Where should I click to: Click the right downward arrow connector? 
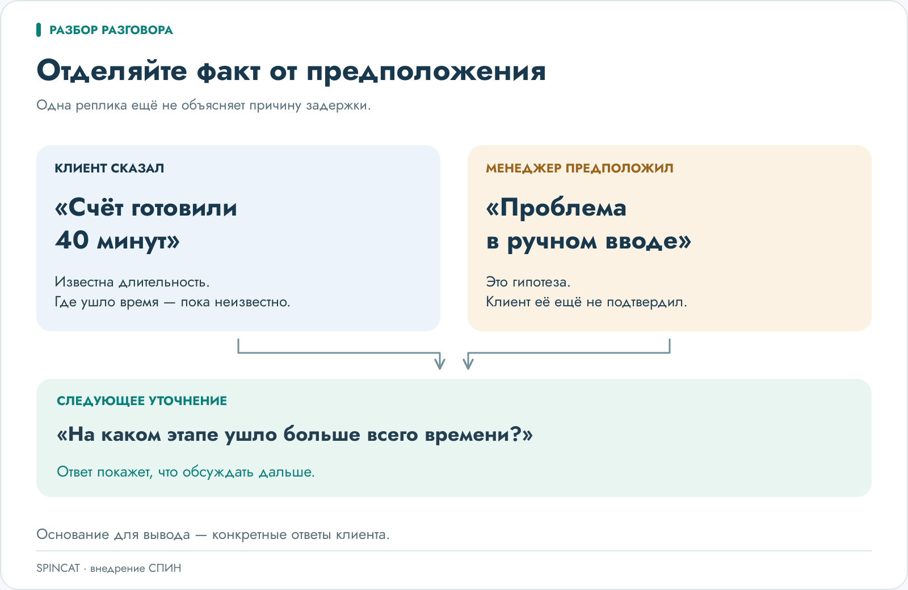tap(567, 355)
